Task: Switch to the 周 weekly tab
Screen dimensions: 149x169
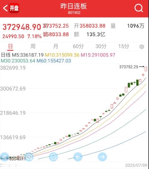Action: tap(33, 46)
